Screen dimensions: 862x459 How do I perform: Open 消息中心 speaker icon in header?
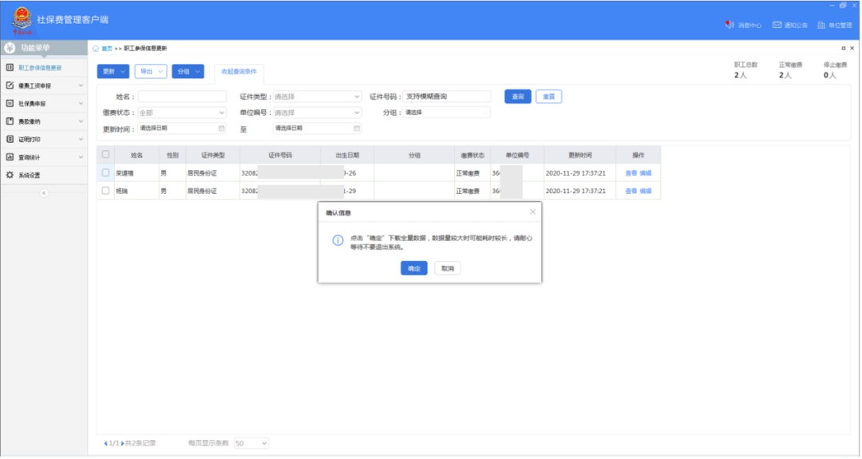(730, 26)
